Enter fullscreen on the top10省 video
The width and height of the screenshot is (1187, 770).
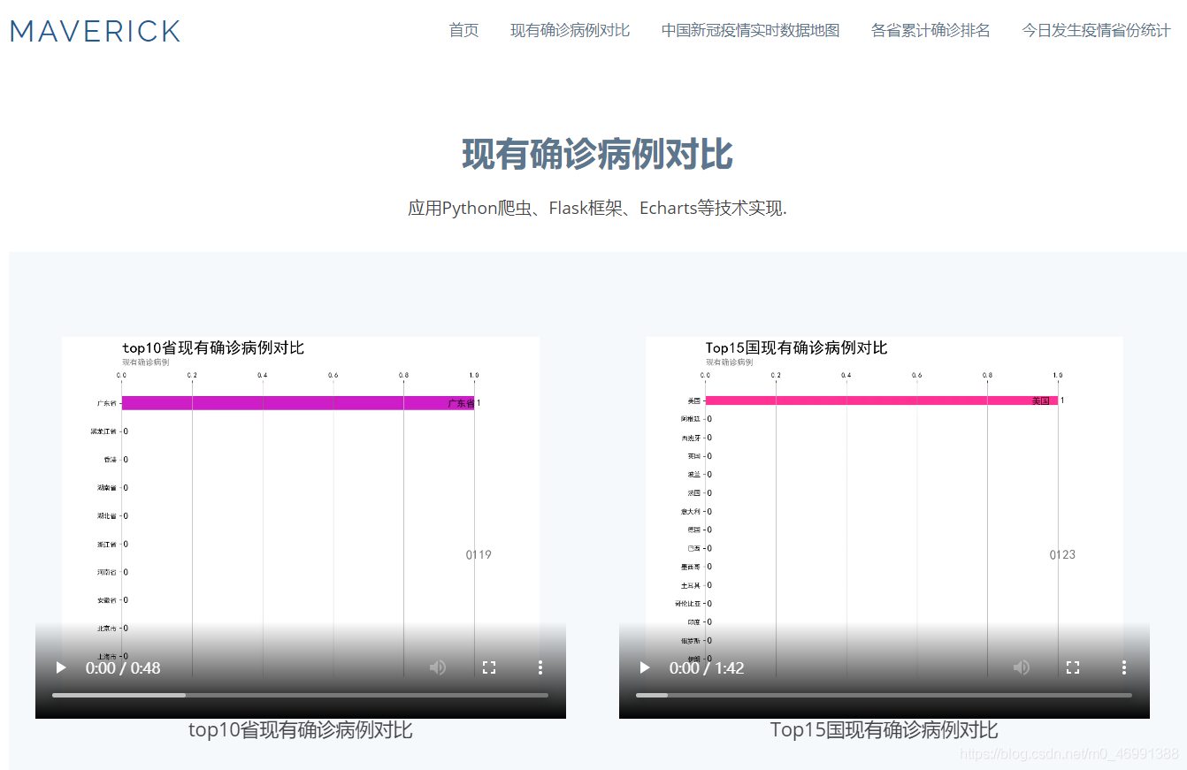coord(489,667)
